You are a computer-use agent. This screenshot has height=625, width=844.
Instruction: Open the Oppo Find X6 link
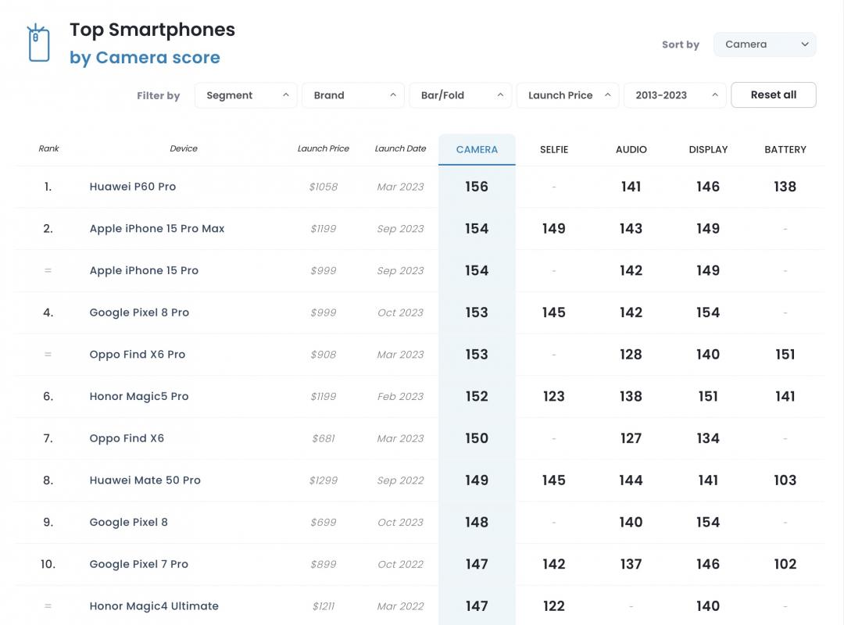(x=127, y=439)
